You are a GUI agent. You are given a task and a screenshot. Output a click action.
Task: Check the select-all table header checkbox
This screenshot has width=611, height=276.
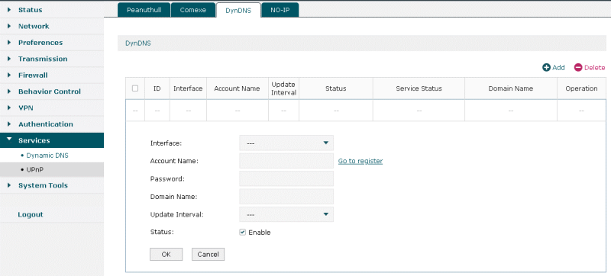(135, 88)
